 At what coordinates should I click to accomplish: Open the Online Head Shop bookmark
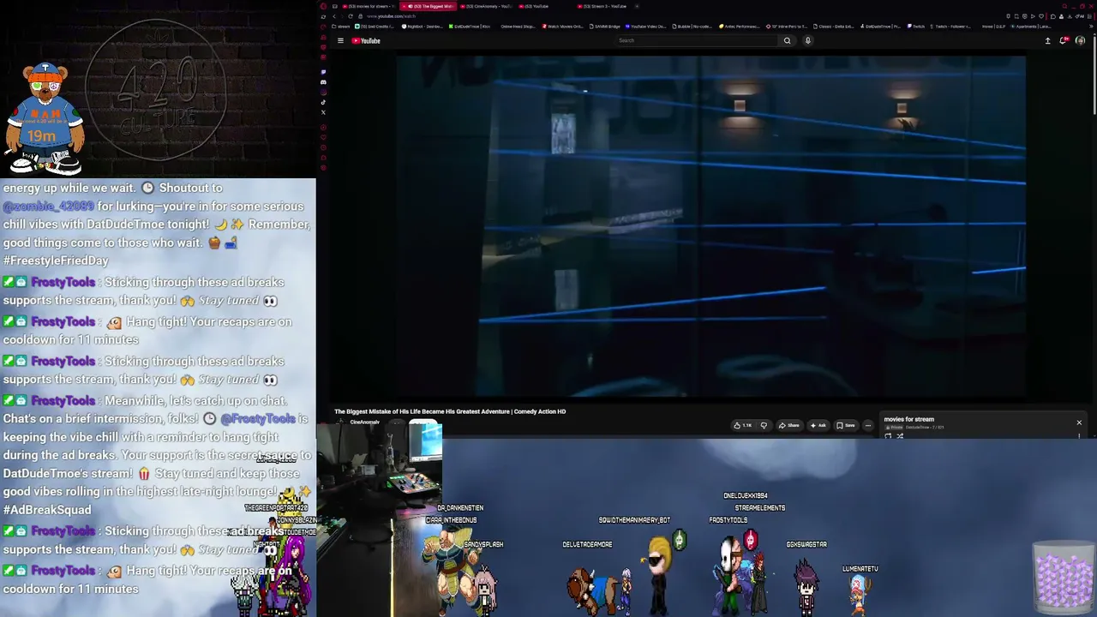click(517, 27)
